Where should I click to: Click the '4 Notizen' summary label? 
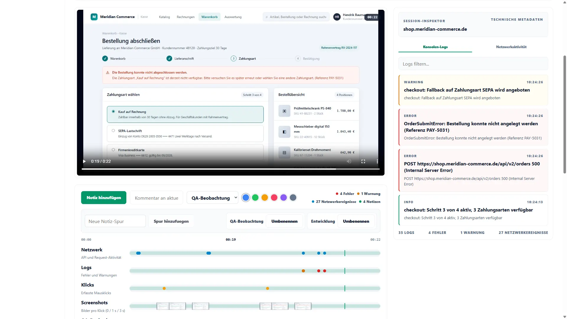(370, 202)
